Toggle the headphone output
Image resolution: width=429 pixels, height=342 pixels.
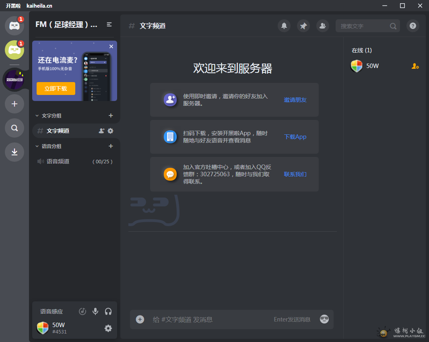click(x=108, y=311)
